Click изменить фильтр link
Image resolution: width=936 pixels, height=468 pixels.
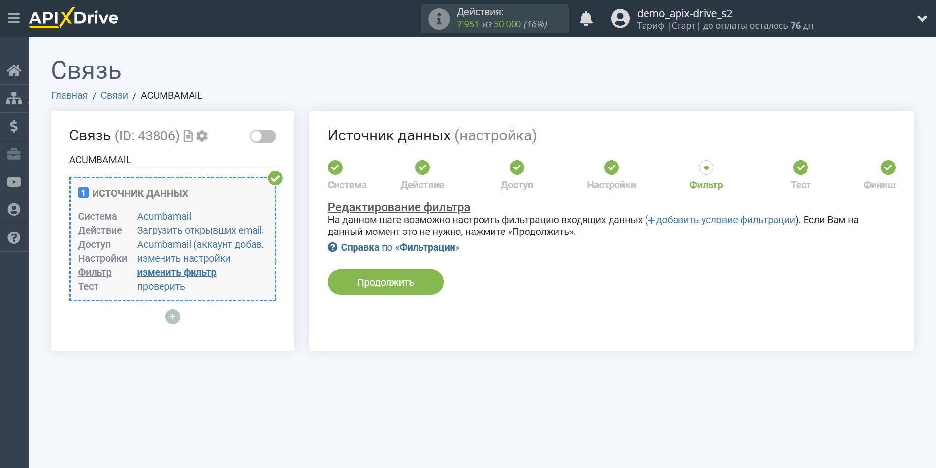point(177,272)
